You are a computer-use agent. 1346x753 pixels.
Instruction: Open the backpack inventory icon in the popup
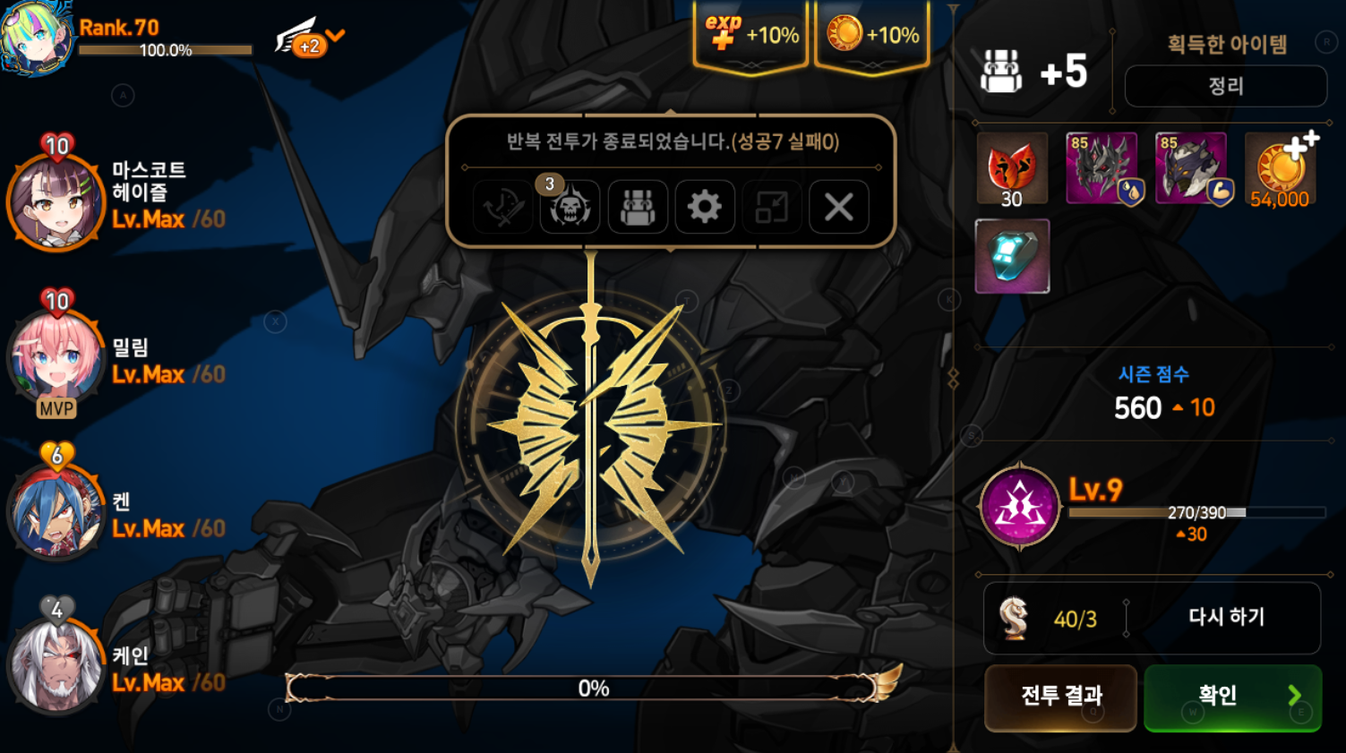(638, 207)
